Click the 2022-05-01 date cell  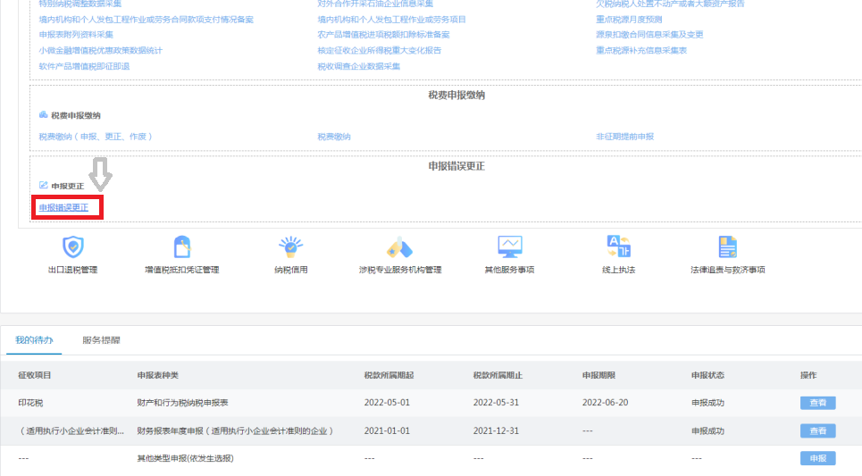coord(387,403)
